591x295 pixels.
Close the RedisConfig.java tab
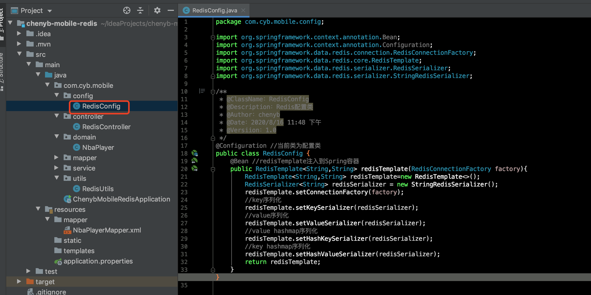coord(243,10)
